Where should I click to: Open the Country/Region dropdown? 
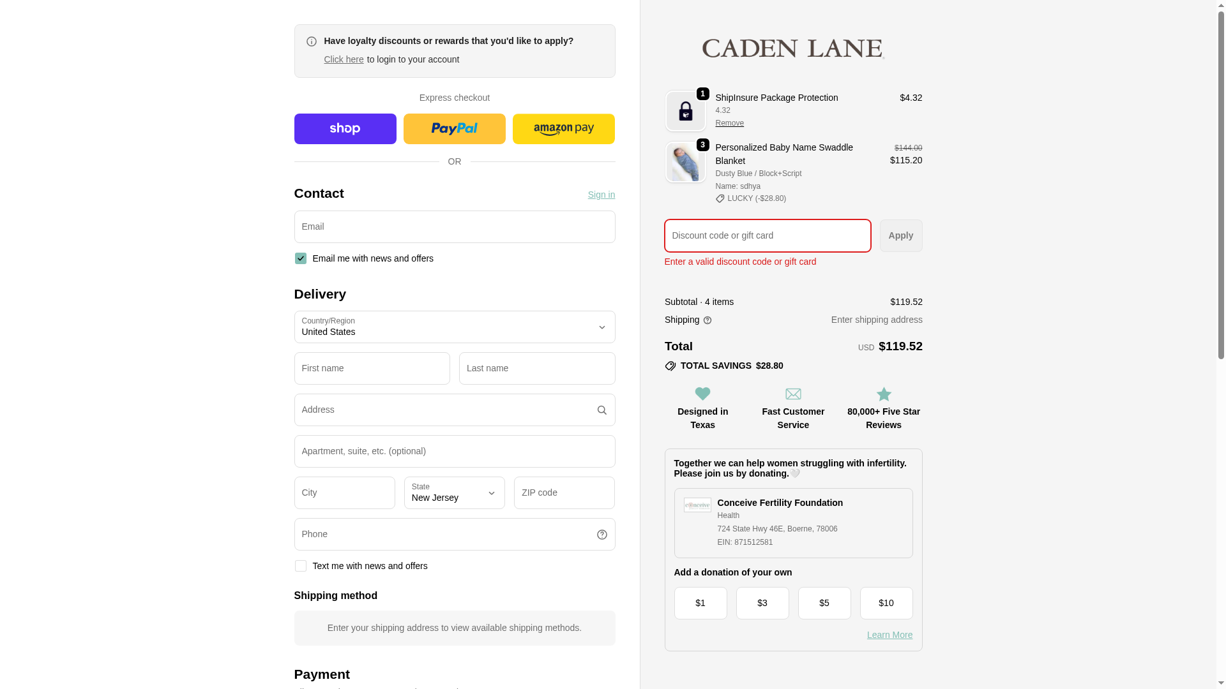pos(454,327)
